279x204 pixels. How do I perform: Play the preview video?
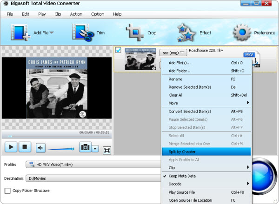(x=11, y=147)
